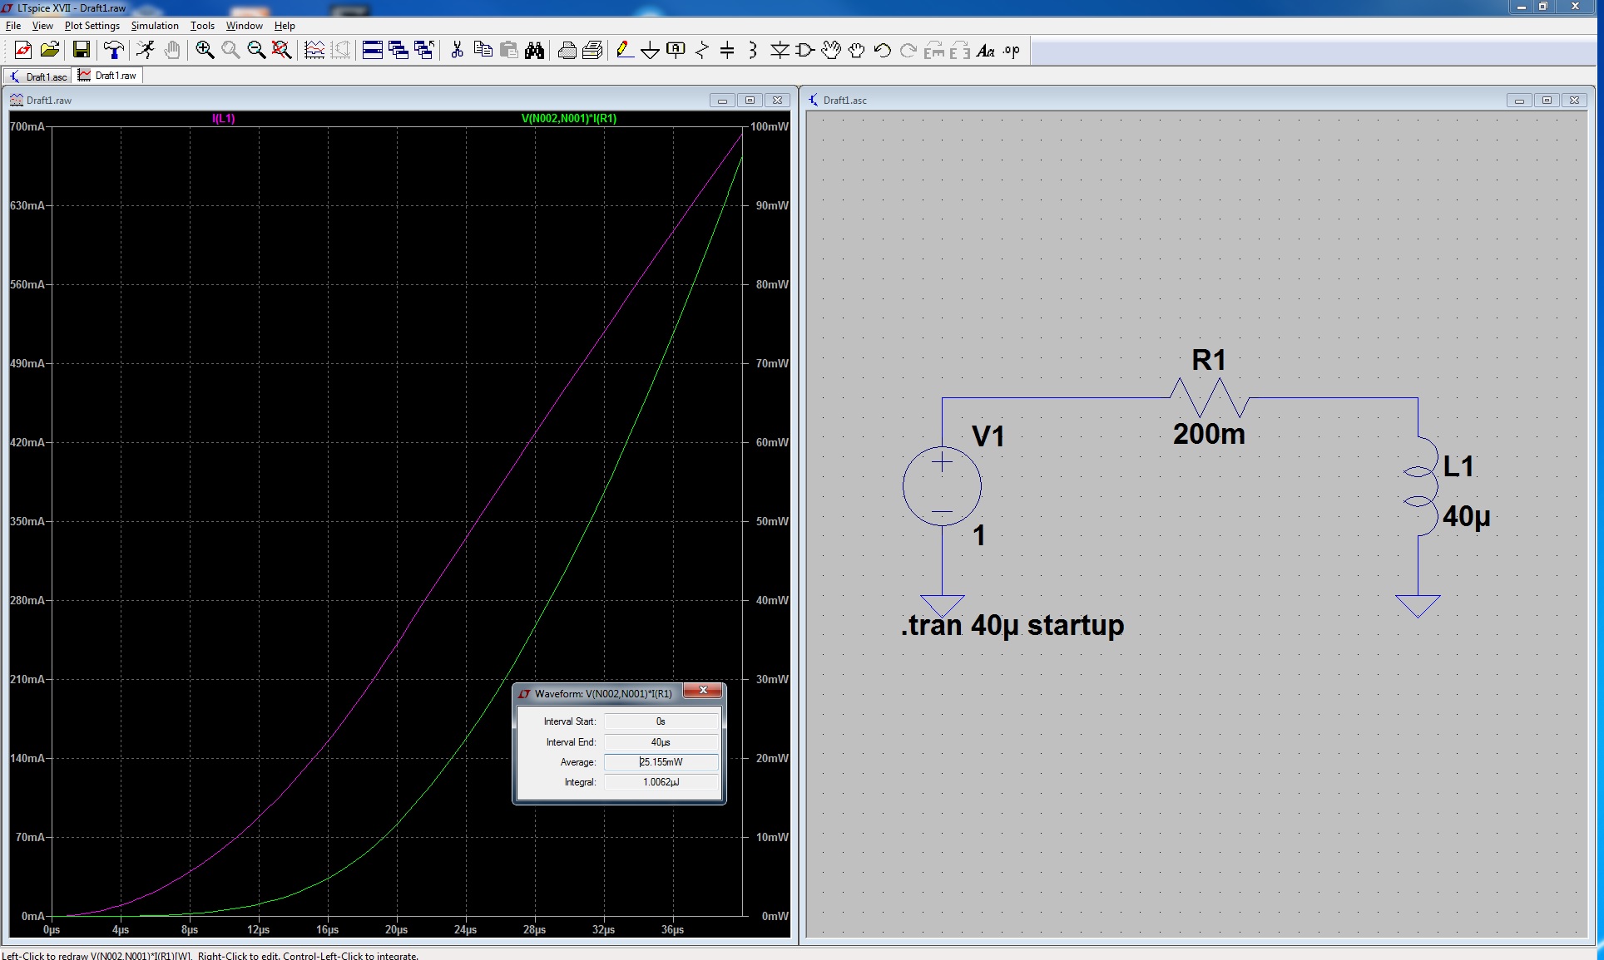Click the Zoom In magnifier icon
1604x960 pixels.
pyautogui.click(x=205, y=51)
